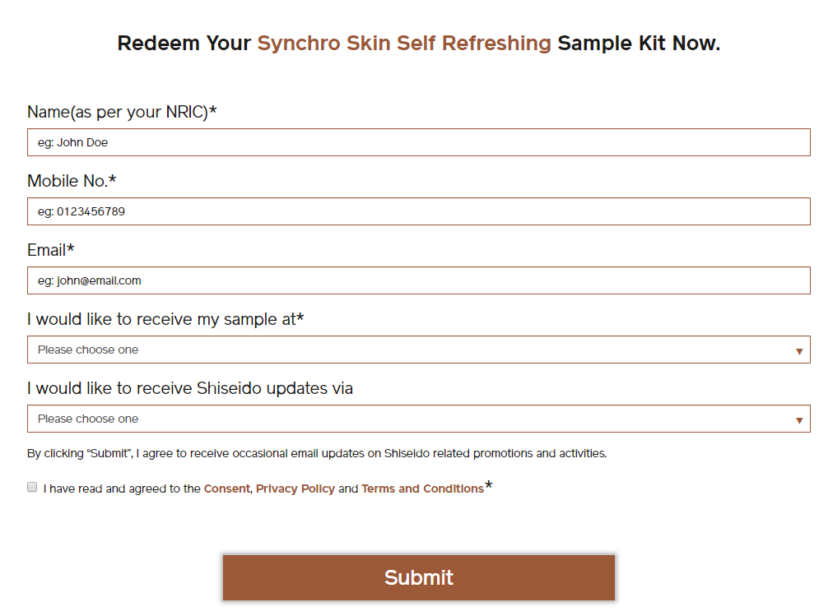
Task: Click the "receive Shiseido updates via" label
Action: click(189, 388)
